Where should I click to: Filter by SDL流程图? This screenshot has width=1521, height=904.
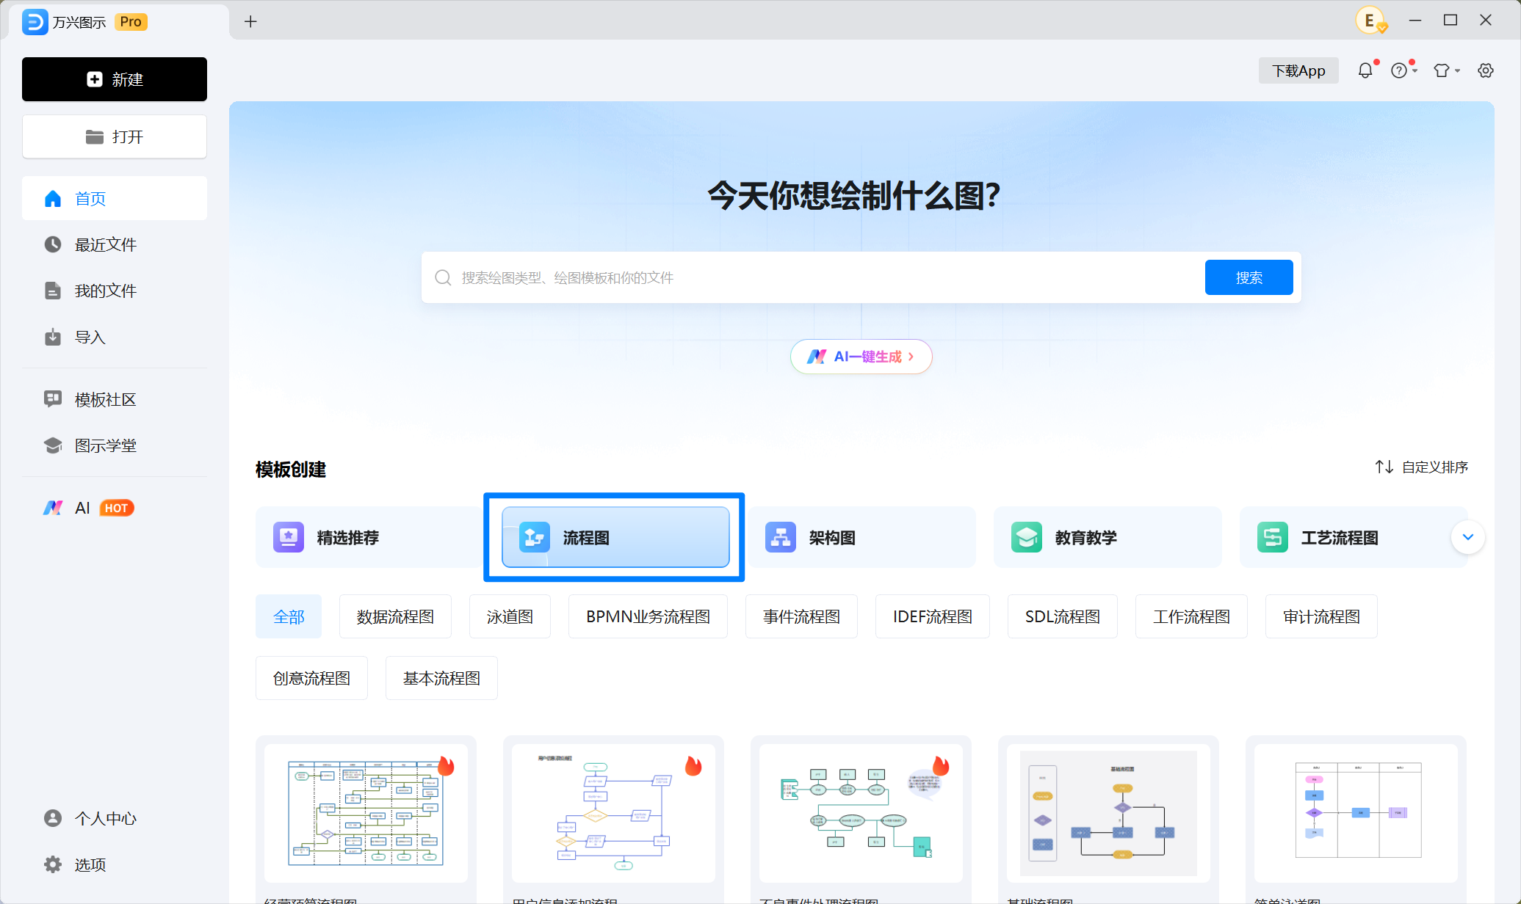pos(1063,616)
